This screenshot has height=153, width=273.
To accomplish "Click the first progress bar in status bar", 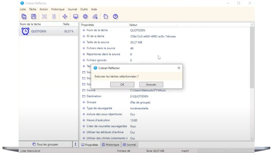I will 211,151.
